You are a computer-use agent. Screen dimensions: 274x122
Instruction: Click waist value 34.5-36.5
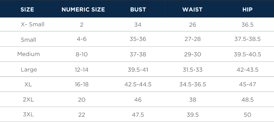pyautogui.click(x=193, y=84)
